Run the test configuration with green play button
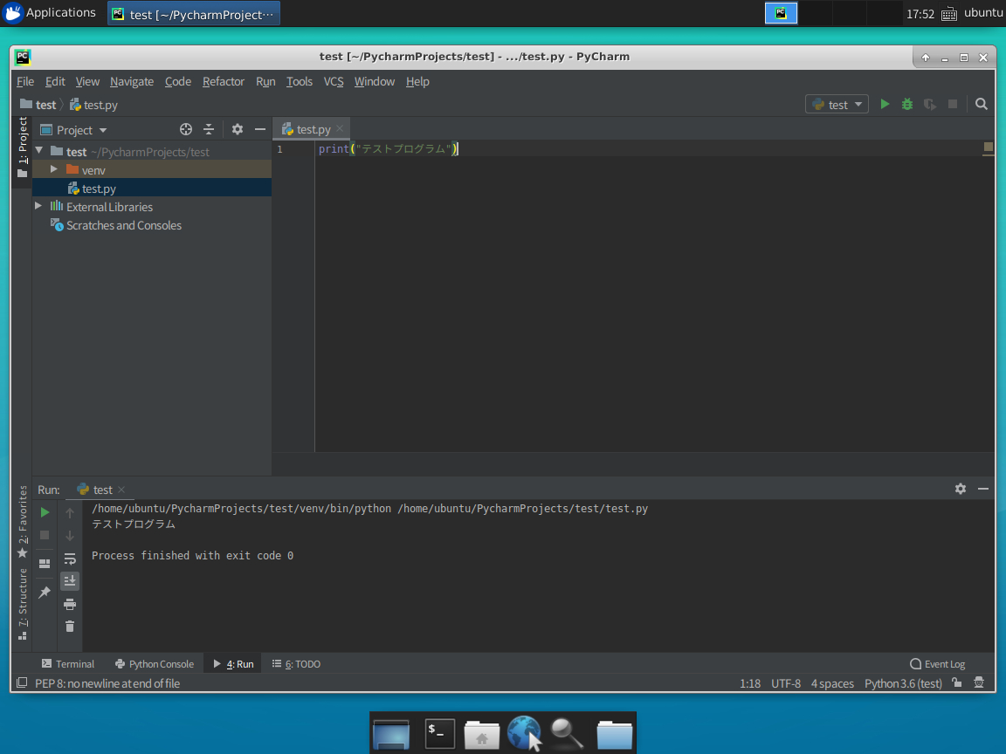1006x754 pixels. click(885, 104)
